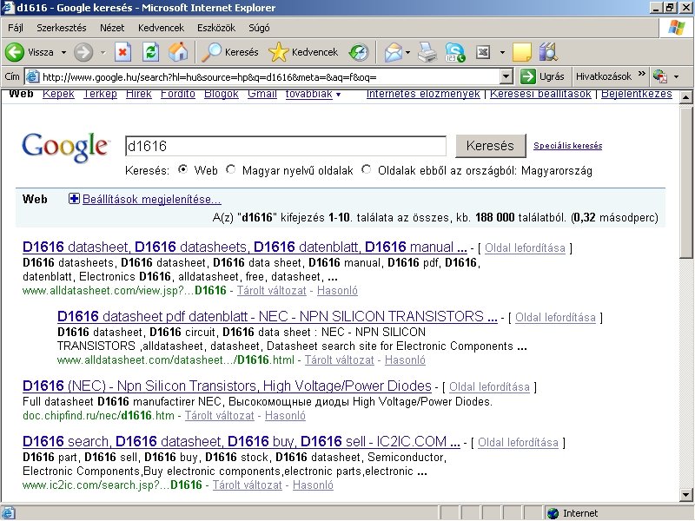Open the D1616 (NEC) Npn Silicon Transistors result
The width and height of the screenshot is (695, 521).
pyautogui.click(x=227, y=386)
